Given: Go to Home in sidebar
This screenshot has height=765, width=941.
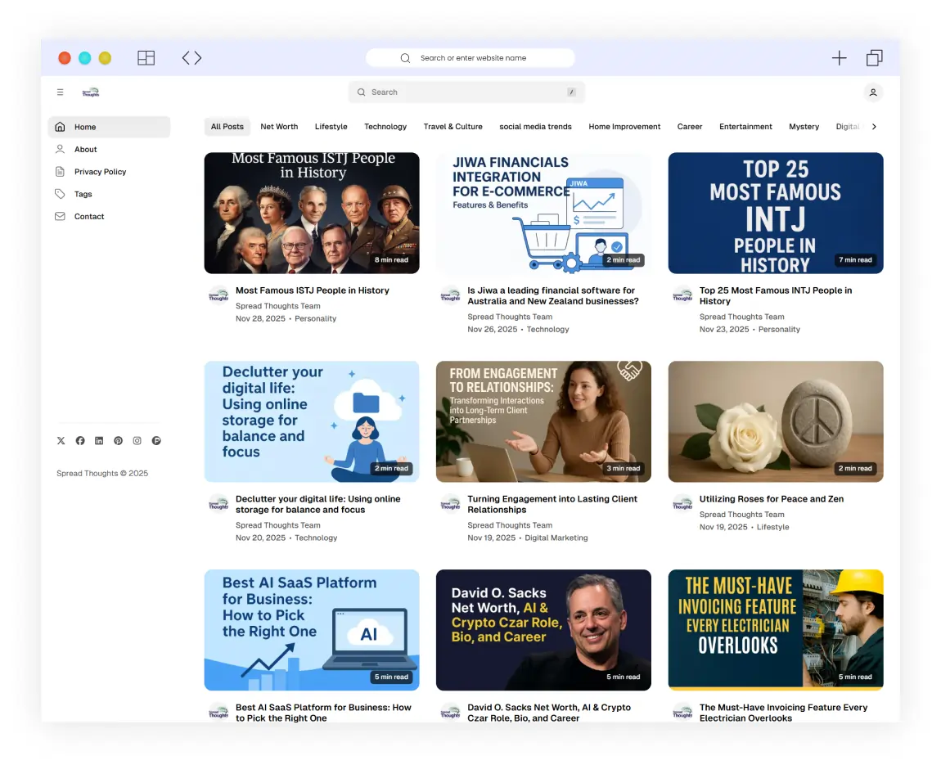Looking at the screenshot, I should [x=109, y=127].
